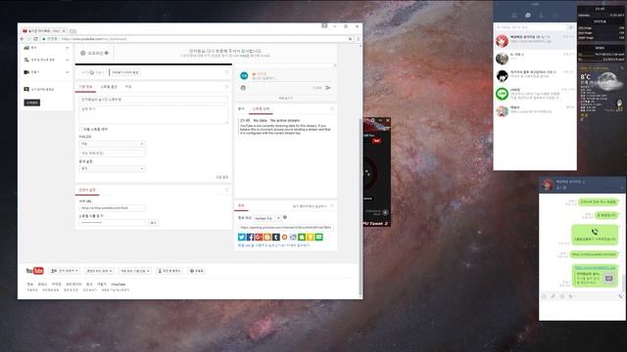Click the yellow share icon
627x352 pixels.
click(x=311, y=237)
